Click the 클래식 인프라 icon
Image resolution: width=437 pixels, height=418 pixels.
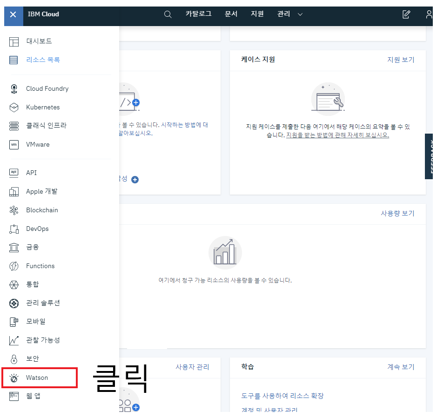(x=14, y=126)
